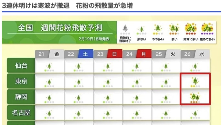Click the 非常に多い legend tree icon
Viewport: 223px width, 125px height.
pos(191,29)
